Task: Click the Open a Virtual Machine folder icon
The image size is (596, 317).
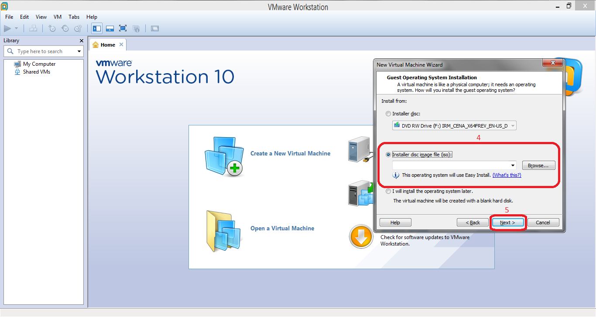Action: coord(223,231)
